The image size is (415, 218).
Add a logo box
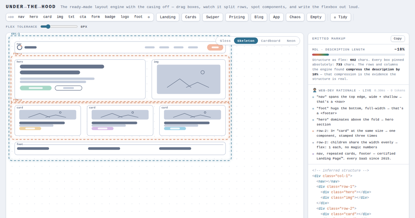pyautogui.click(x=125, y=17)
